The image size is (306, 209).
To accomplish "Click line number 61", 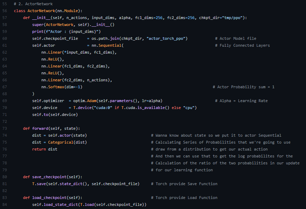I will (5, 45).
